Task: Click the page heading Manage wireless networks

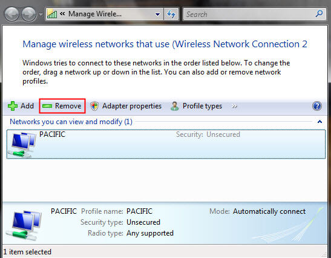Action: click(165, 44)
